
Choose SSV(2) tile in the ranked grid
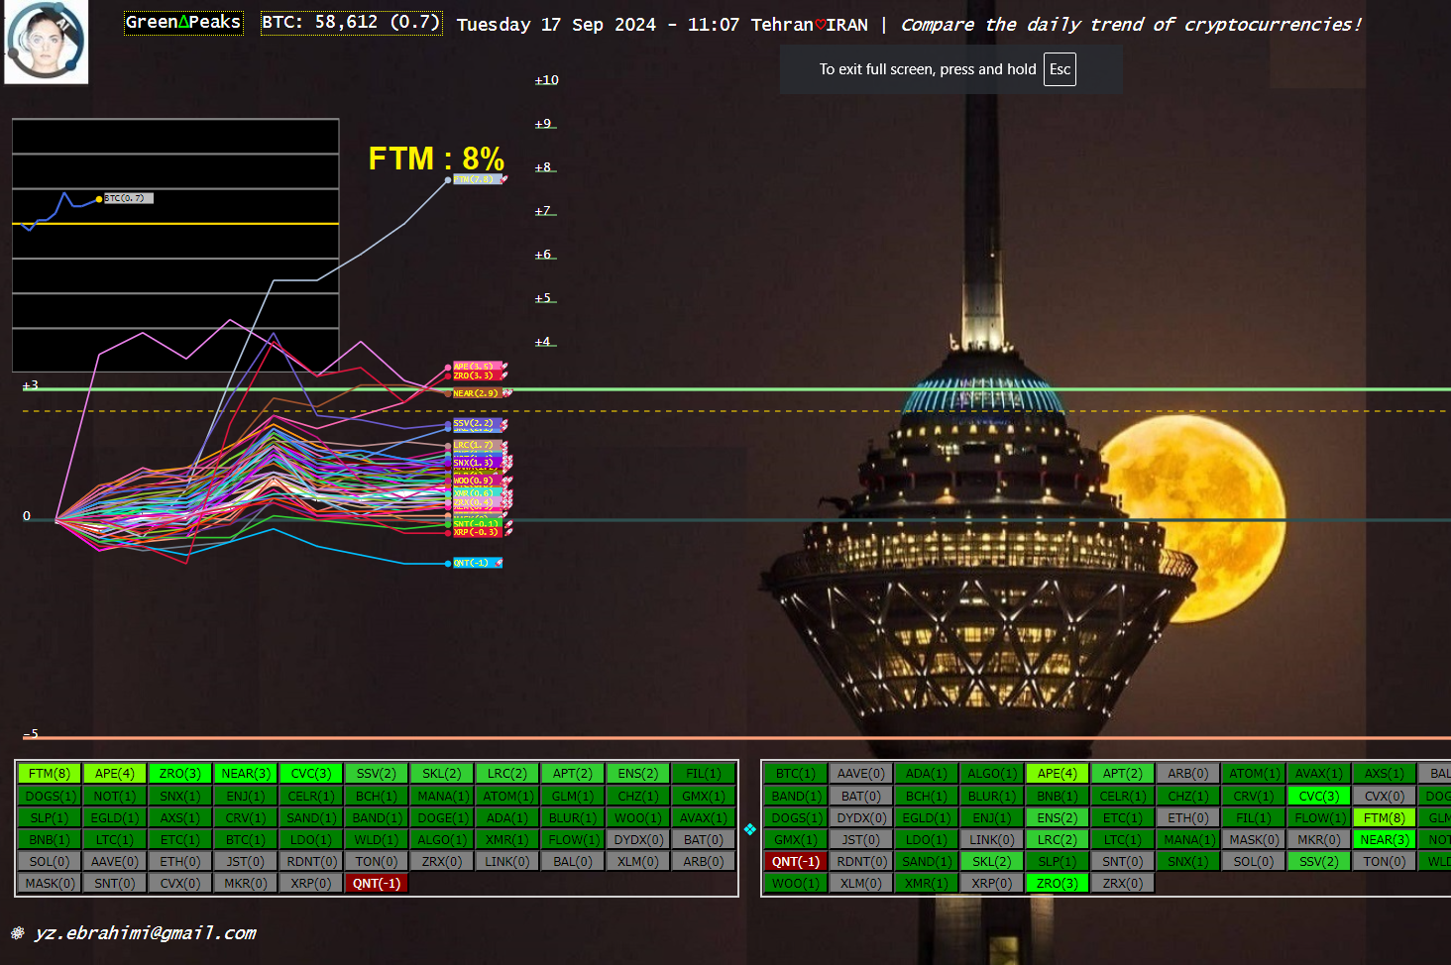coord(377,774)
